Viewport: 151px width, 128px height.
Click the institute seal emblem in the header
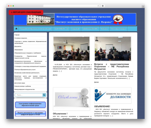[118, 19]
